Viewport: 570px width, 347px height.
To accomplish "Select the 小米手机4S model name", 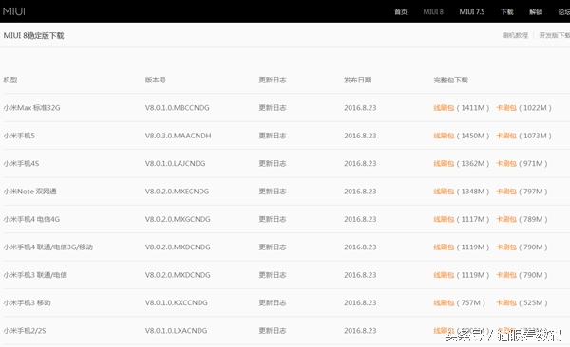I will click(x=21, y=164).
